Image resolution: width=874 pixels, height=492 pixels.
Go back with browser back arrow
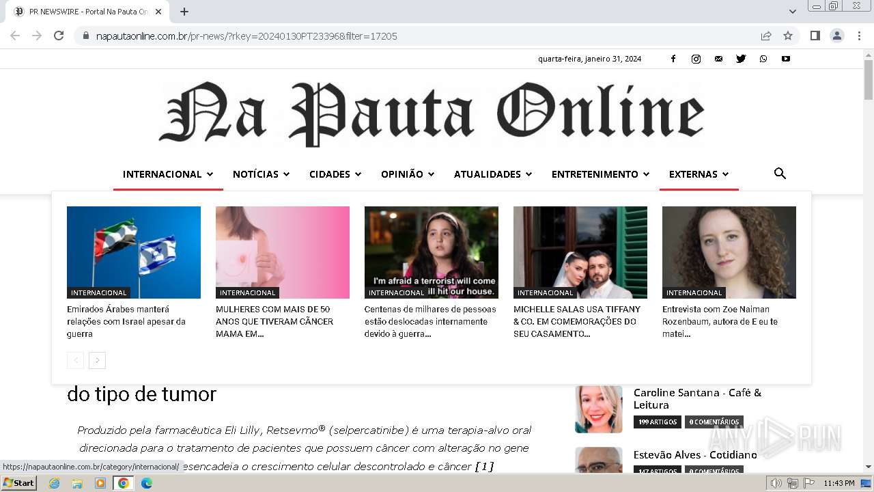point(15,36)
